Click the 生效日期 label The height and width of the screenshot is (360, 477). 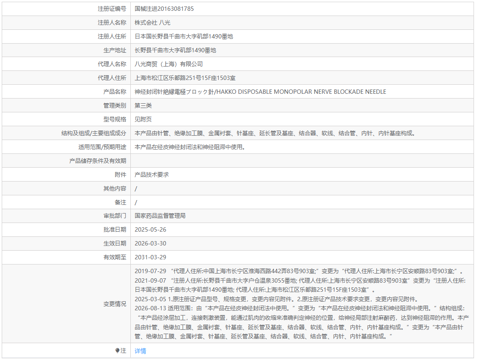click(x=115, y=243)
